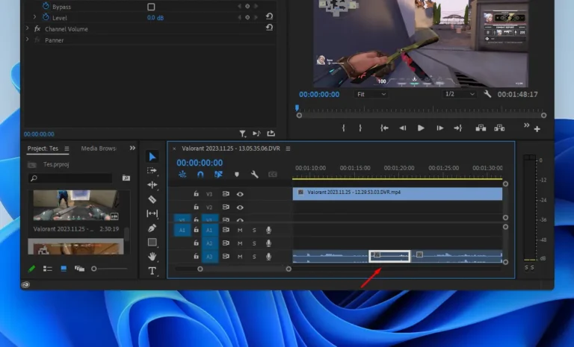The width and height of the screenshot is (574, 347).
Task: Open timeline display settings wrench
Action: tap(254, 175)
